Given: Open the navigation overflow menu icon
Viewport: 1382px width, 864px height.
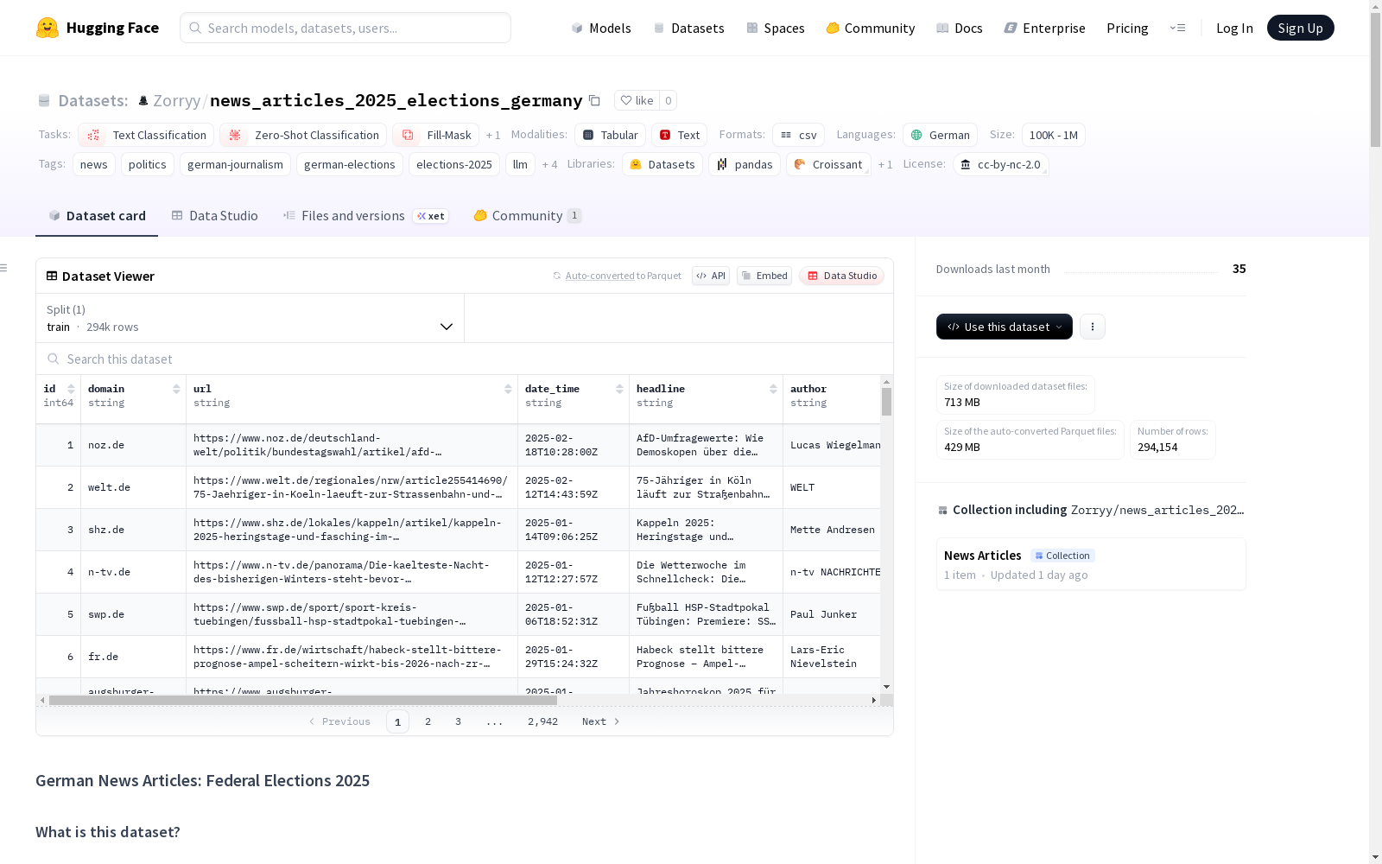Looking at the screenshot, I should (1177, 28).
